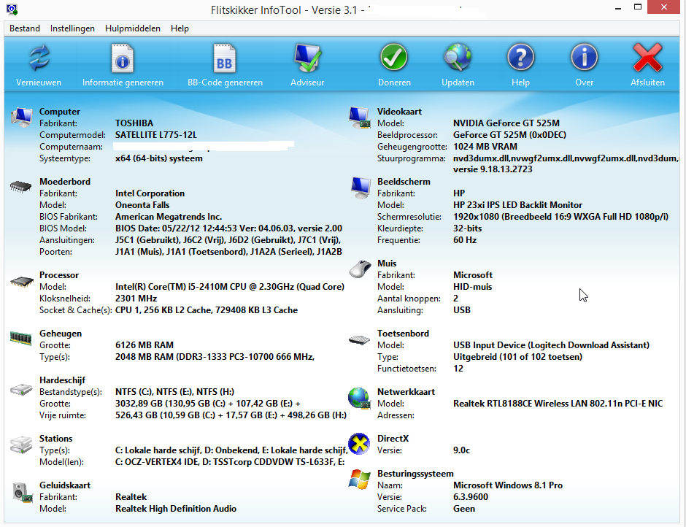Open the blue Help question mark icon
Screen dimensions: 686x527
coord(520,58)
